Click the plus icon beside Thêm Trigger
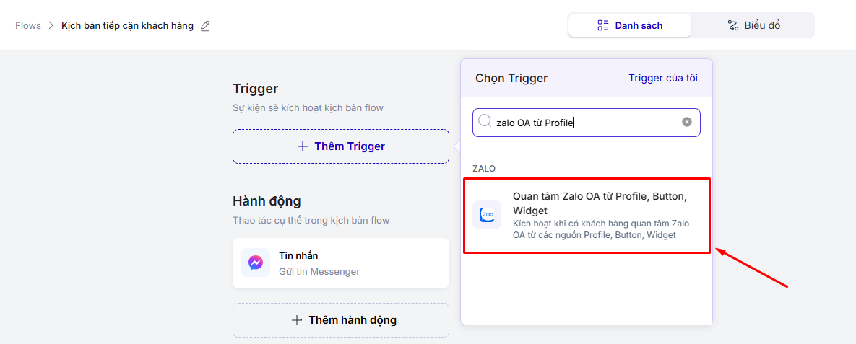856x344 pixels. tap(303, 146)
